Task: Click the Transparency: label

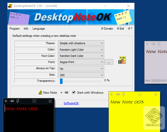Action: coord(46,81)
